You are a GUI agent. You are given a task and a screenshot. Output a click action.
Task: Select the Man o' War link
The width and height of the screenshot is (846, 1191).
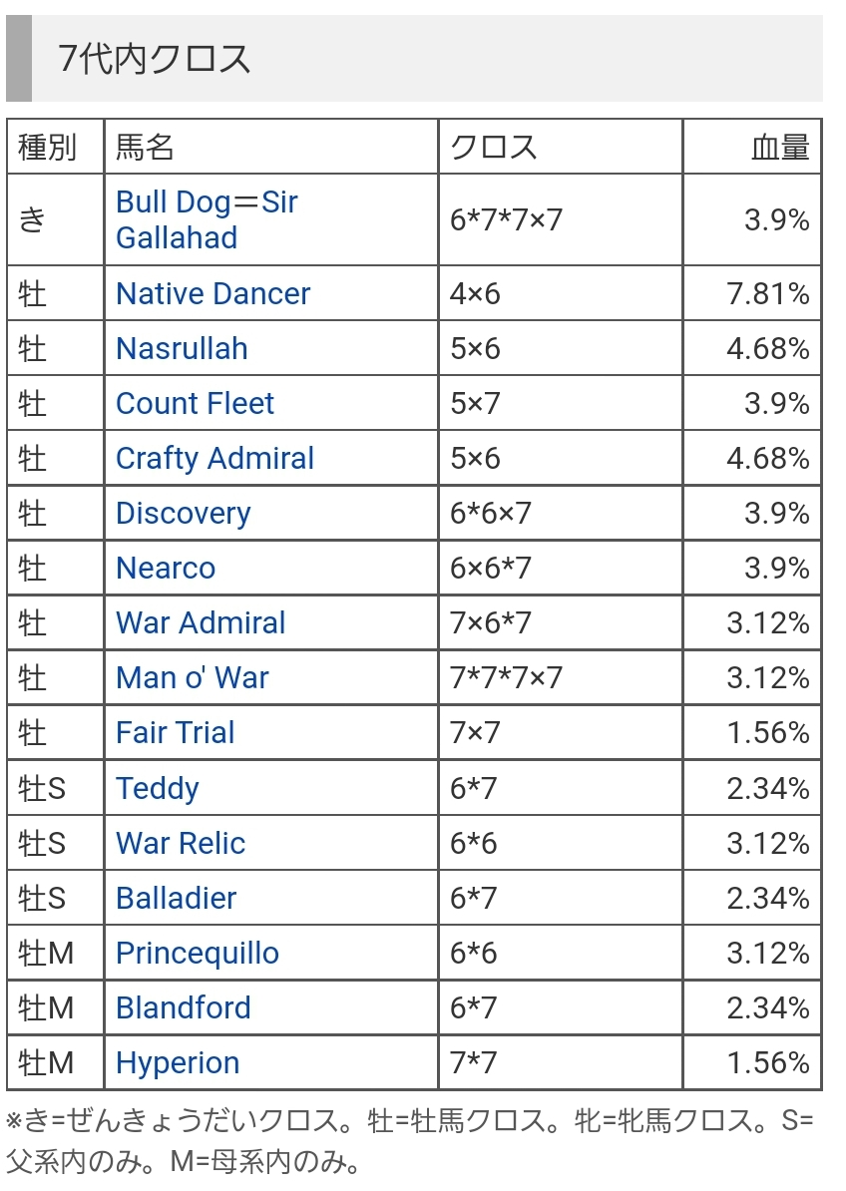coord(193,677)
